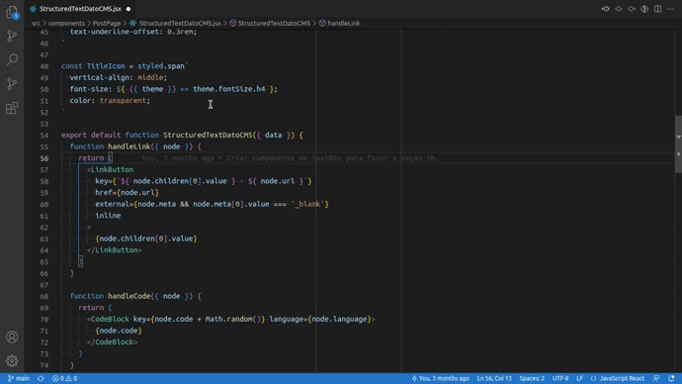682x384 pixels.
Task: Click the Spaces: 2 indentation setting
Action: point(532,378)
